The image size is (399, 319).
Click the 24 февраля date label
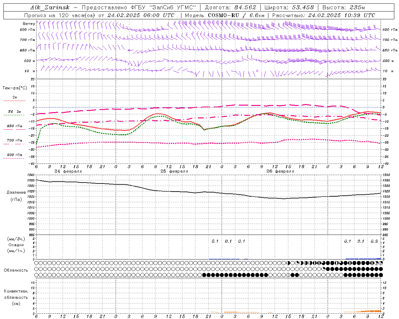point(68,171)
